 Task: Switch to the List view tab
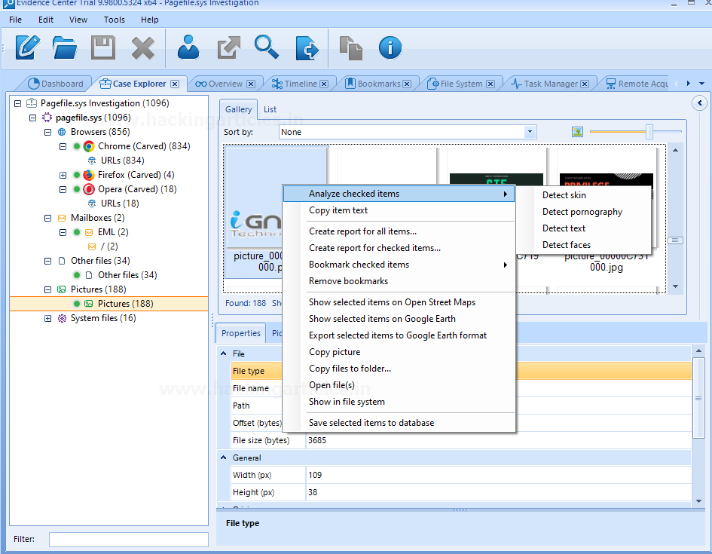270,109
